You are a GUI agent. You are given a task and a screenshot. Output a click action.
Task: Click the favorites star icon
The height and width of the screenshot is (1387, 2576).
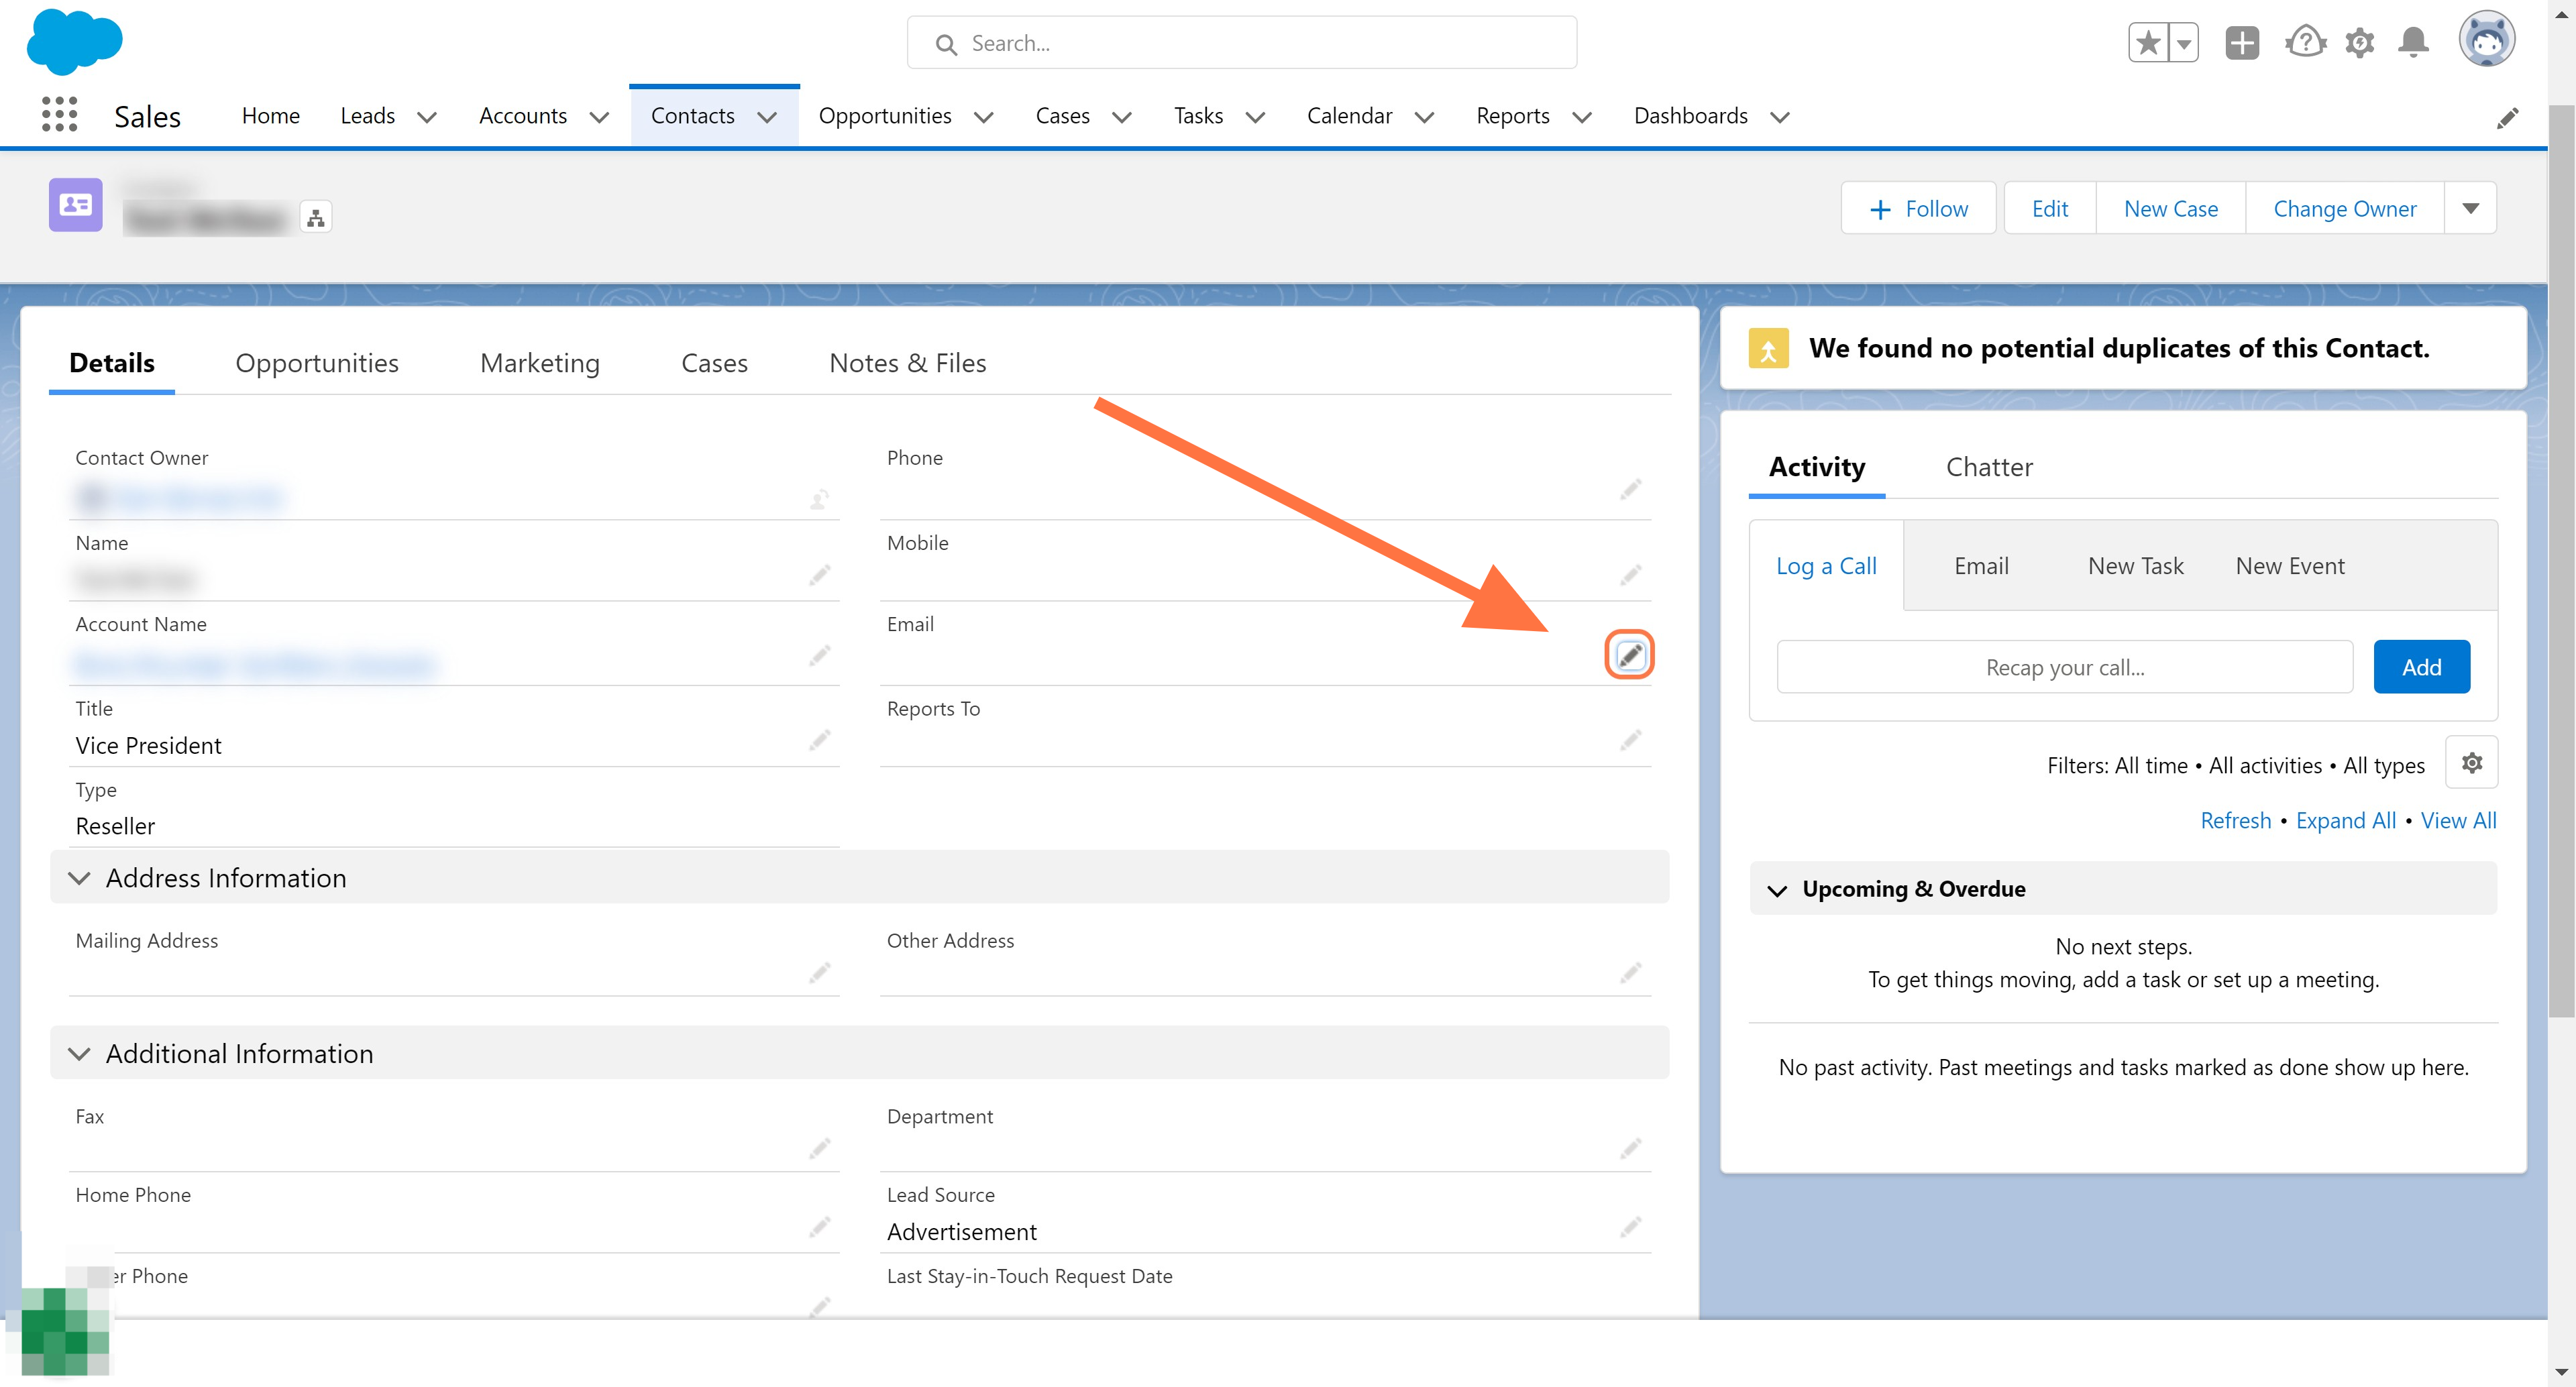click(2148, 43)
